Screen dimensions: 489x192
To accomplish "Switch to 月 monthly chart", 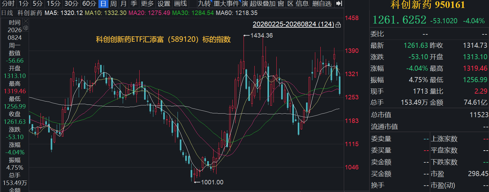I will [124, 4].
